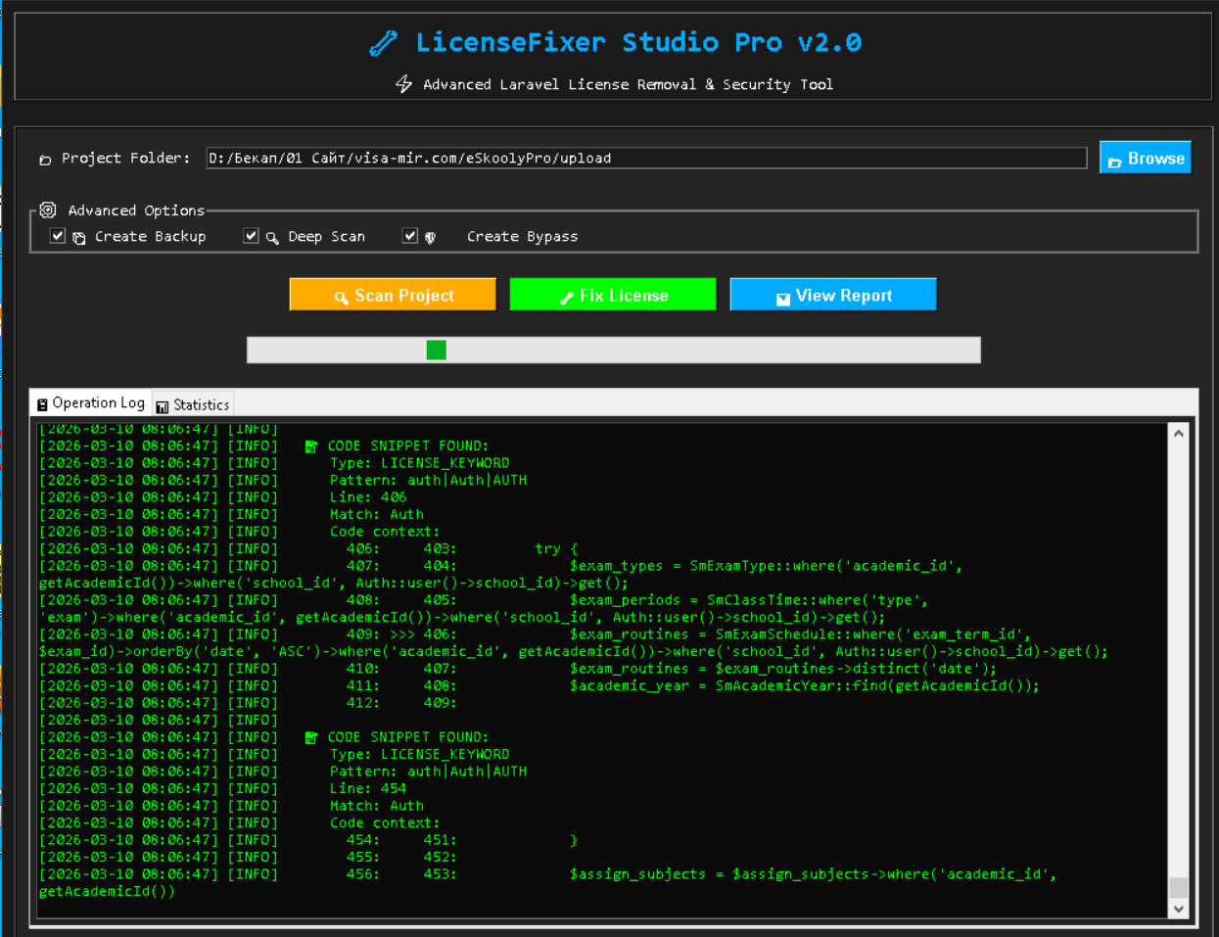1219x937 pixels.
Task: Click the green progress bar indicator
Action: pyautogui.click(x=437, y=351)
